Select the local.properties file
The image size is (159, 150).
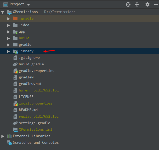tap(36, 103)
